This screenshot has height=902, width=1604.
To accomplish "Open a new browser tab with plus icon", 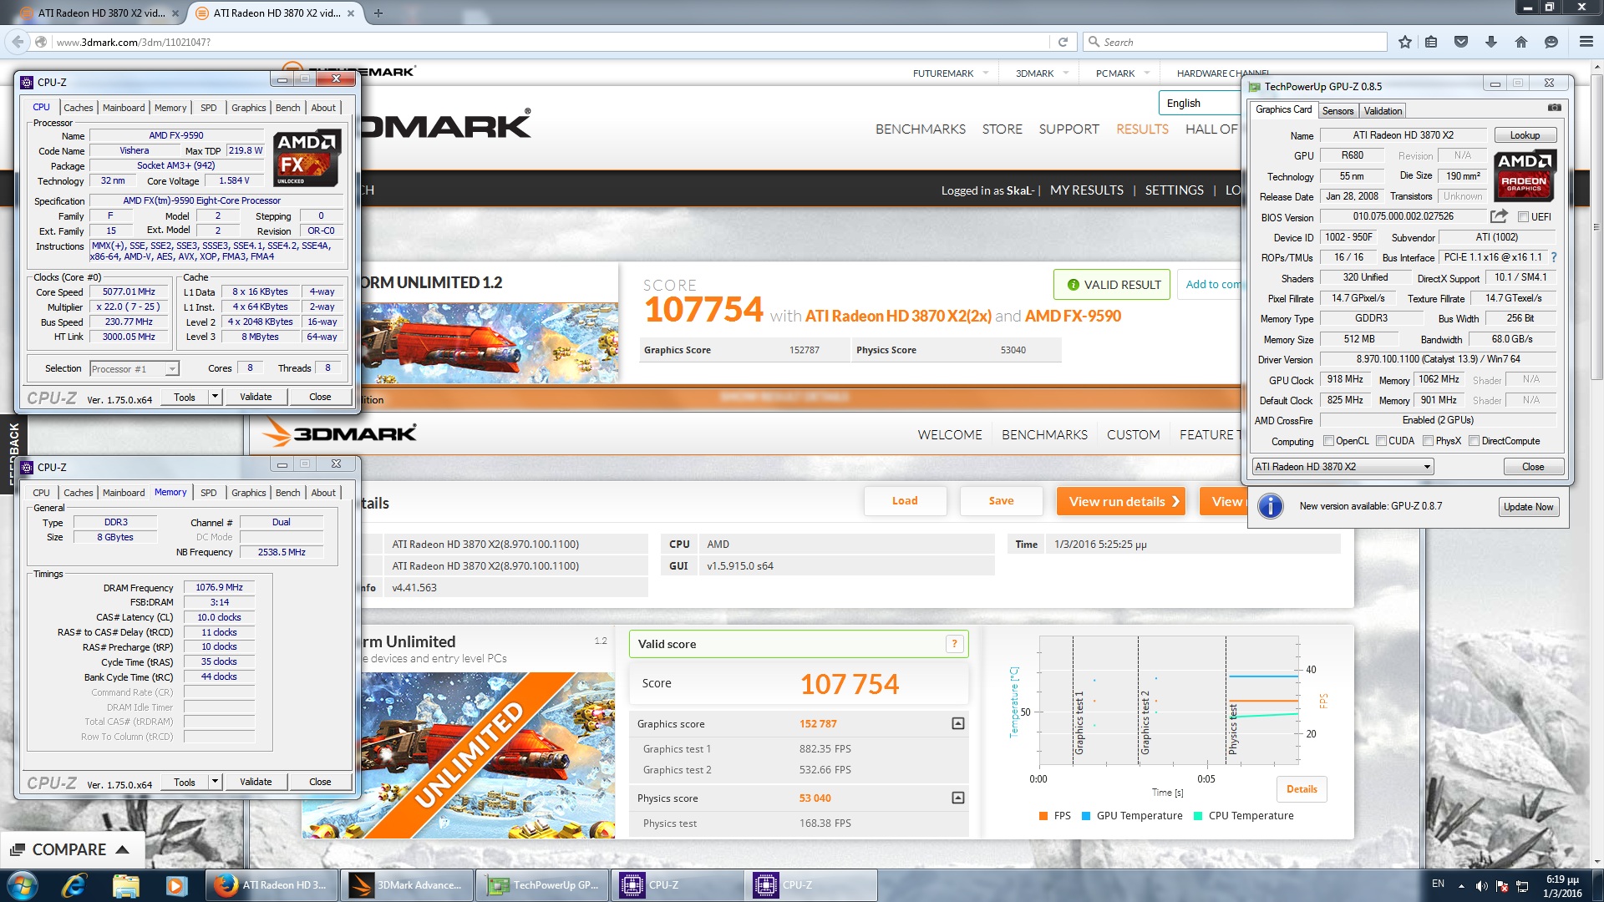I will click(x=378, y=13).
